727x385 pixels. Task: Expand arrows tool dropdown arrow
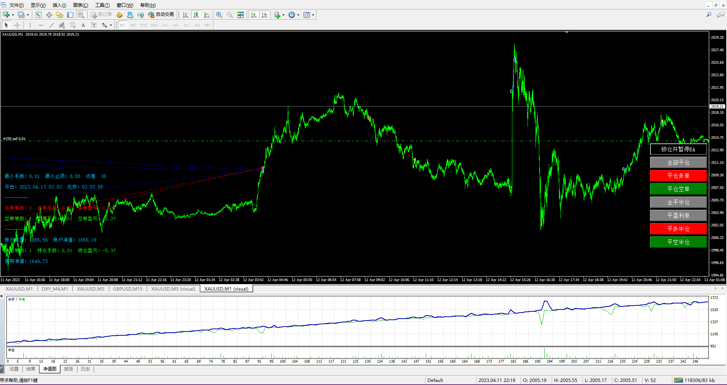click(111, 25)
